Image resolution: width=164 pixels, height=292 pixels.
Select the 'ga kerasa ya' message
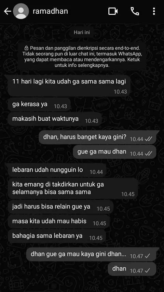coord(38,105)
